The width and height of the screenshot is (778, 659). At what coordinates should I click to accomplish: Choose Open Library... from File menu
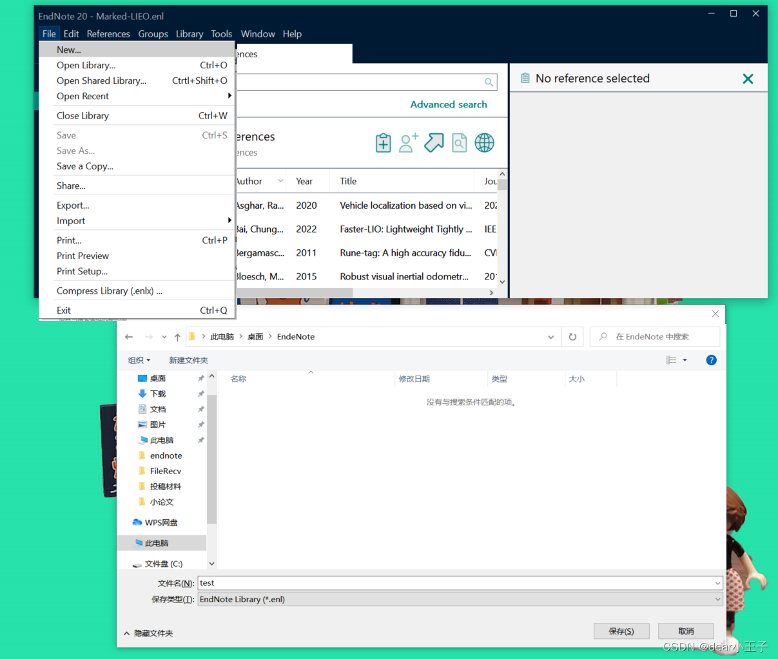pyautogui.click(x=137, y=65)
